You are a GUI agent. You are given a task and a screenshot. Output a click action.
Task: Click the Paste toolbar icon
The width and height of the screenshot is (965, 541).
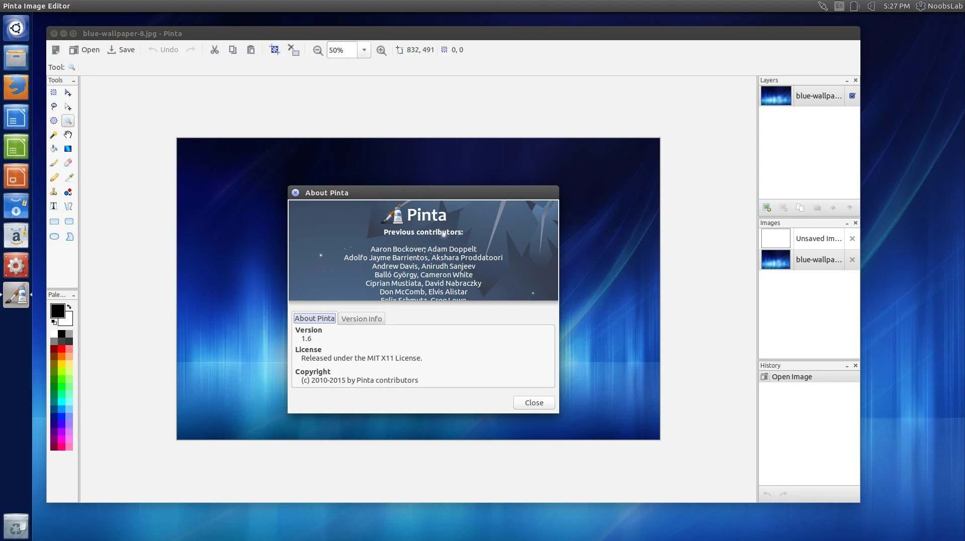251,50
